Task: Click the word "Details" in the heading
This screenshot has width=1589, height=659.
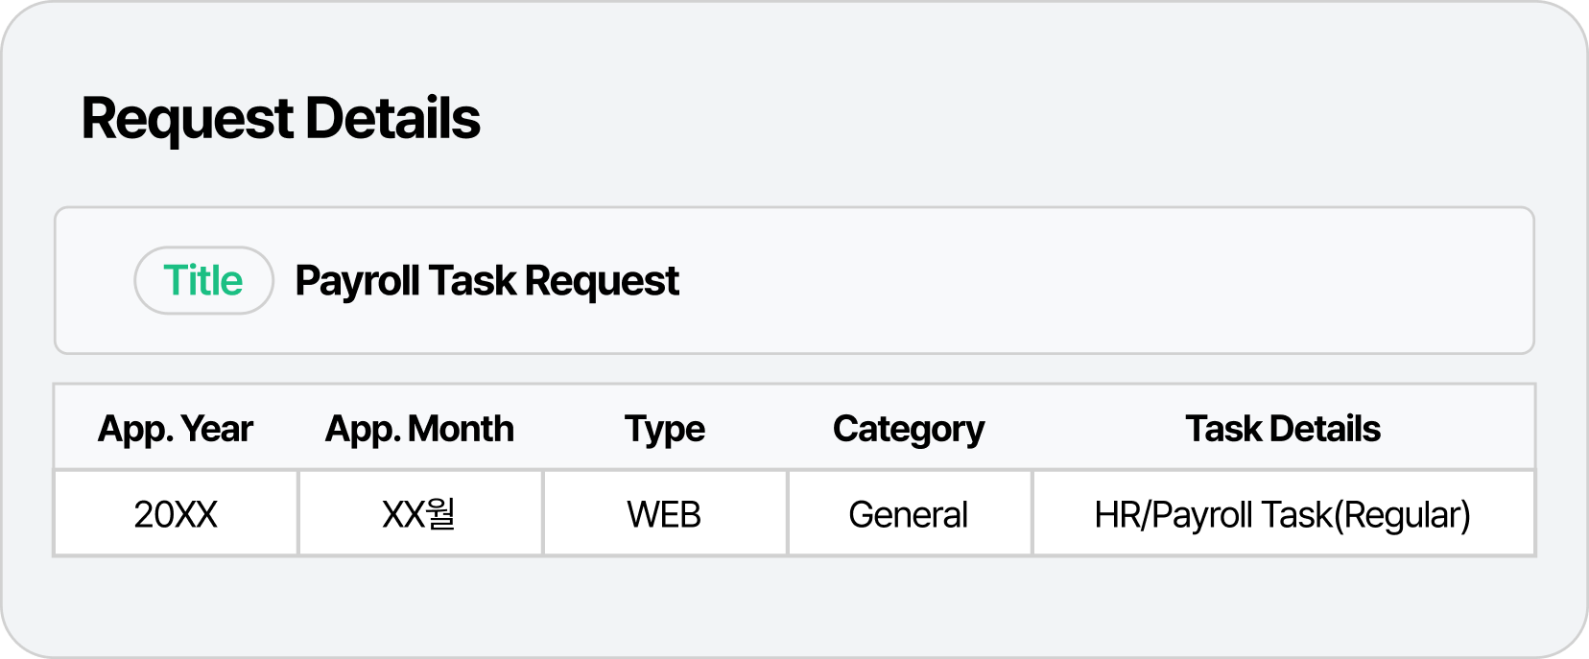Action: (x=392, y=119)
